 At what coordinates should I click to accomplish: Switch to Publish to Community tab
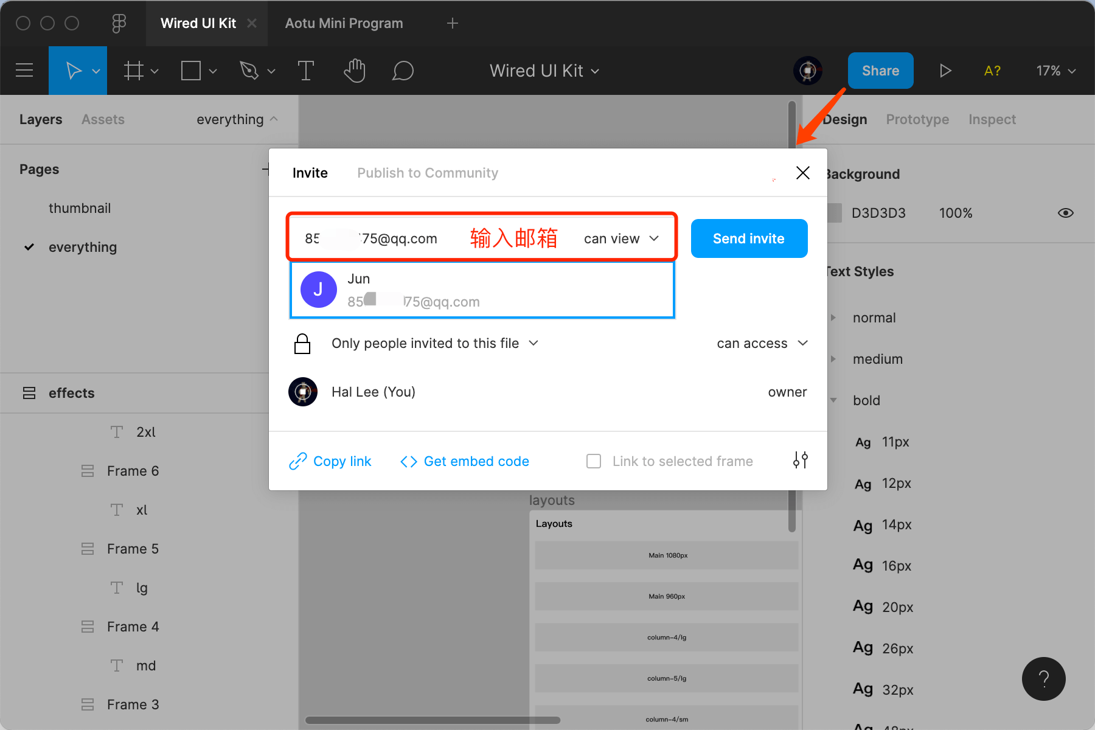(427, 173)
